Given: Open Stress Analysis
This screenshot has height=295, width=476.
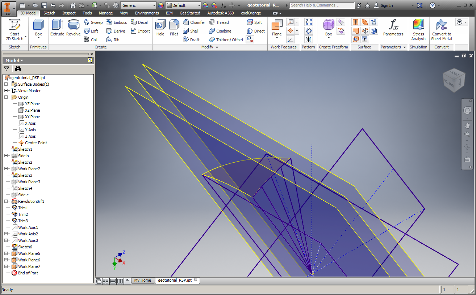Looking at the screenshot, I should pyautogui.click(x=418, y=30).
